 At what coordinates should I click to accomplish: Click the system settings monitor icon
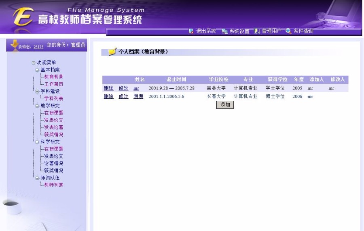[x=224, y=31]
